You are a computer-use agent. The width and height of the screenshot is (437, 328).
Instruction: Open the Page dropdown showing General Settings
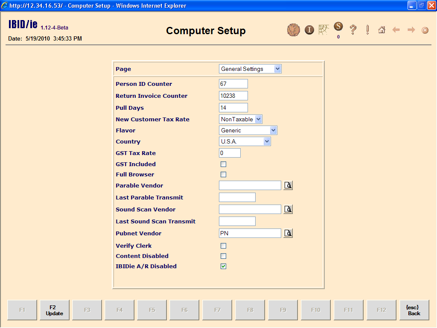(x=250, y=69)
